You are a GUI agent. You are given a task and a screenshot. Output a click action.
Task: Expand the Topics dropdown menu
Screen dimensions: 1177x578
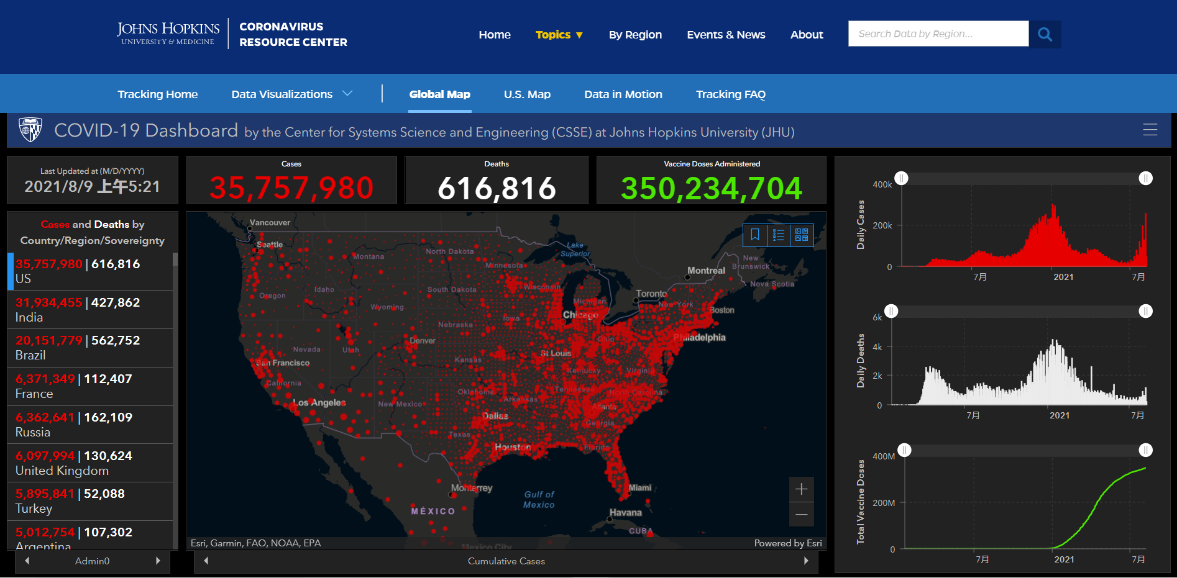pyautogui.click(x=559, y=35)
